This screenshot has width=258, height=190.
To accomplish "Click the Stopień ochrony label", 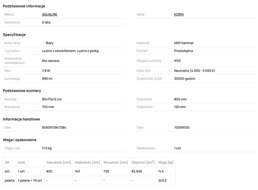I will (149, 61).
